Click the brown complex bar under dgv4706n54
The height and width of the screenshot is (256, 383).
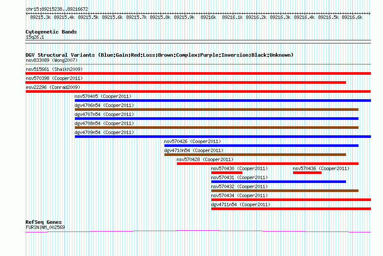point(216,110)
